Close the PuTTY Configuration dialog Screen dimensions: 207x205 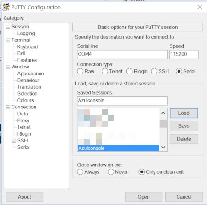click(x=200, y=7)
